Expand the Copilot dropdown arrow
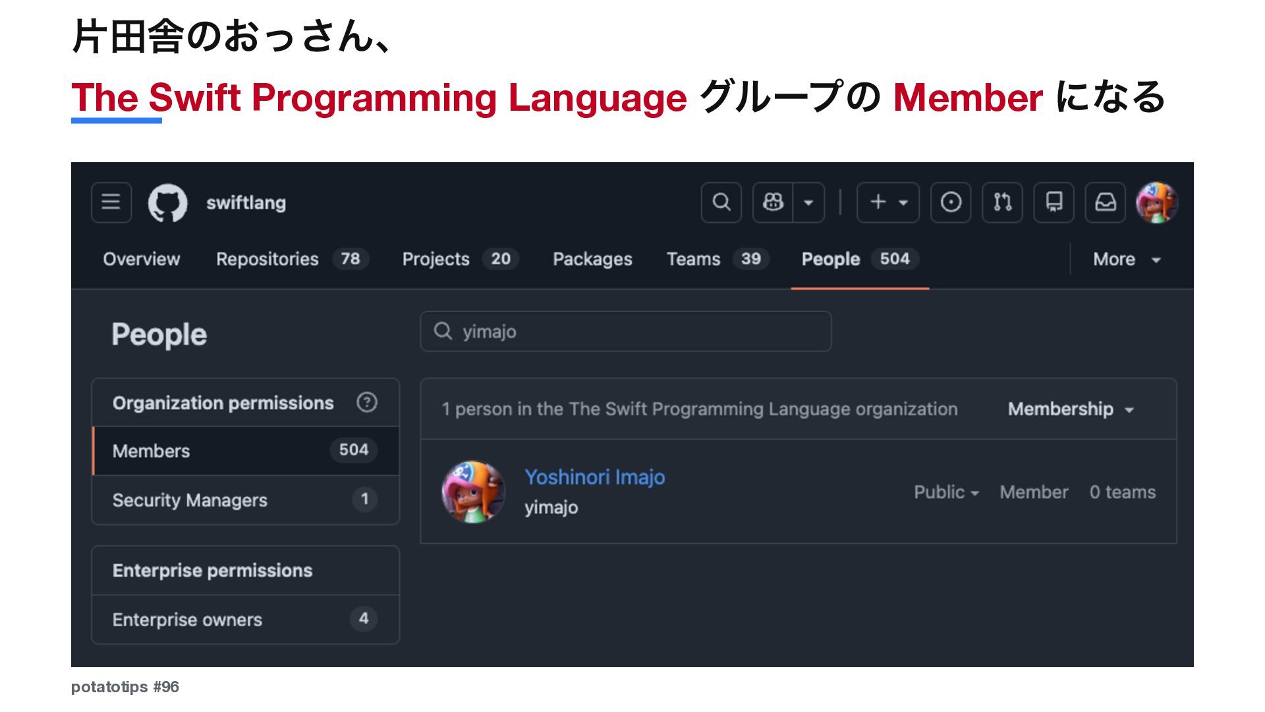The image size is (1265, 712). coord(808,202)
